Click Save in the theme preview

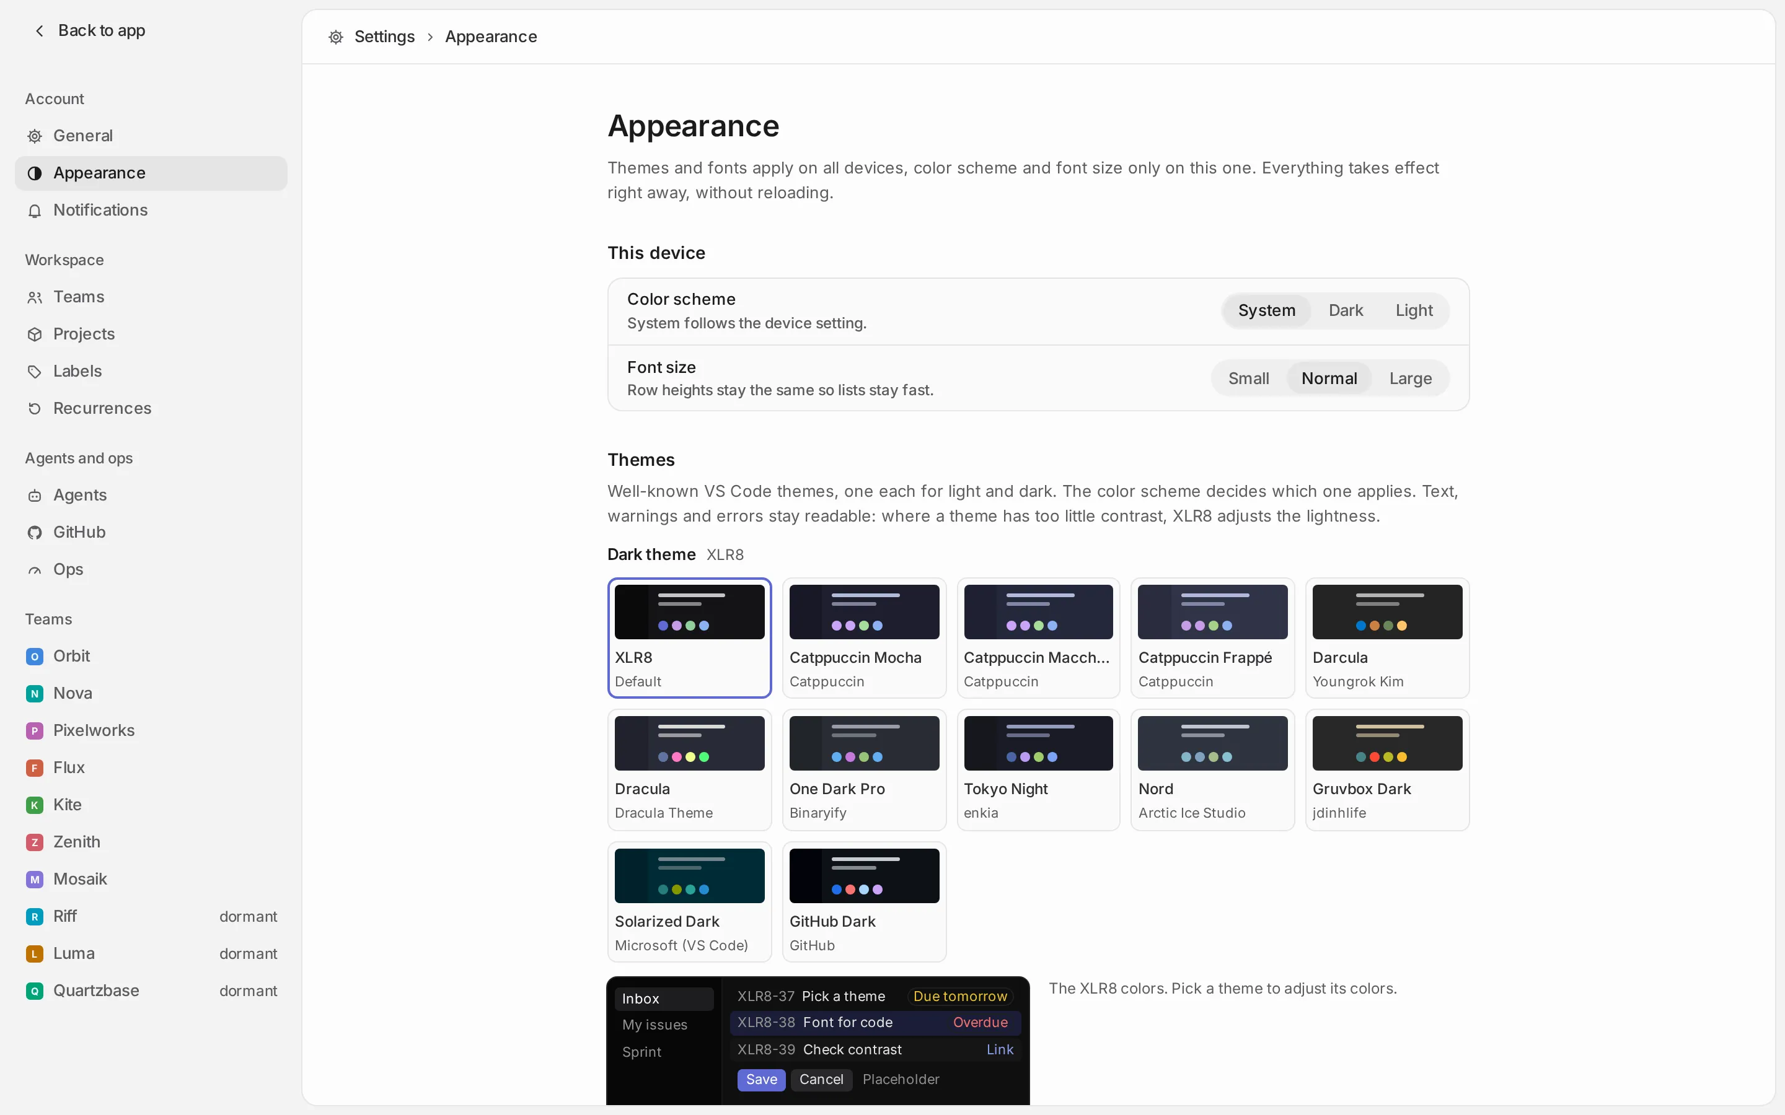(x=761, y=1080)
